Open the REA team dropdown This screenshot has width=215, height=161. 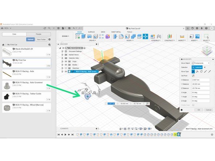(6, 28)
